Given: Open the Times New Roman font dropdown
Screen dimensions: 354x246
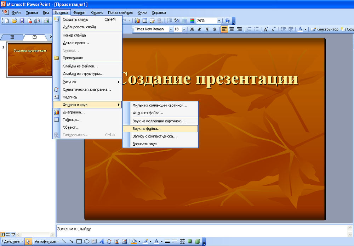Looking at the screenshot, I should coord(171,29).
